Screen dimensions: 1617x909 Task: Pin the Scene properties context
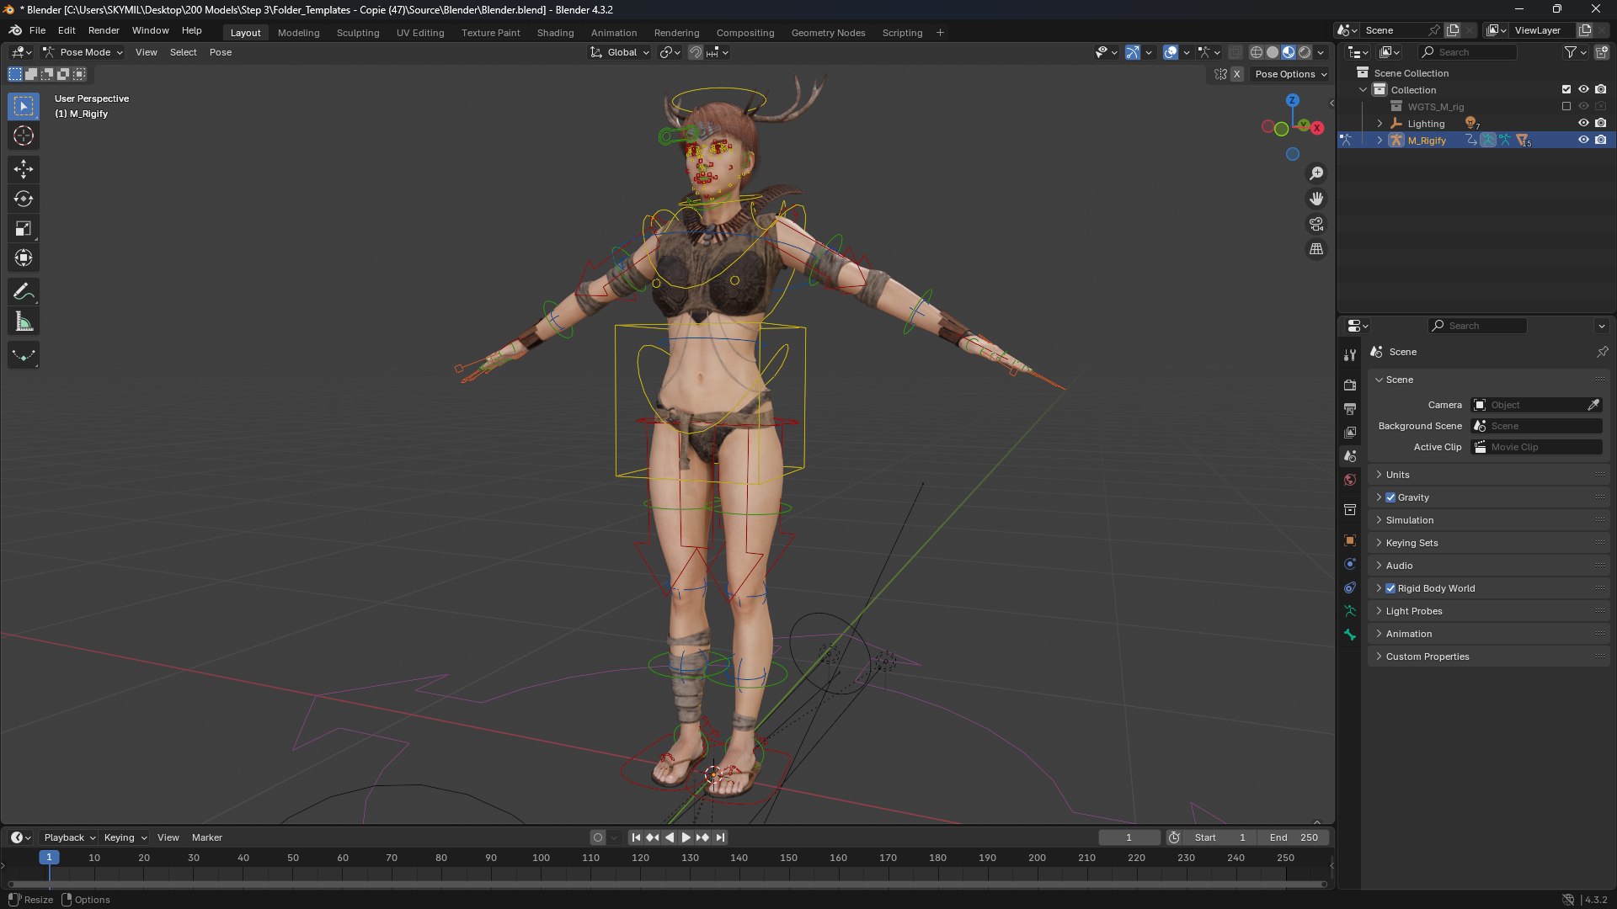click(1602, 352)
